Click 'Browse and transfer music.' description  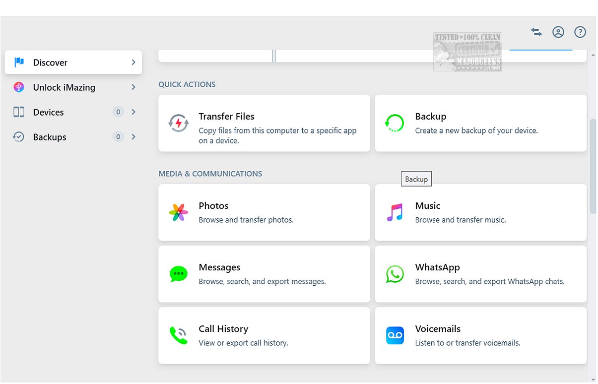point(461,220)
